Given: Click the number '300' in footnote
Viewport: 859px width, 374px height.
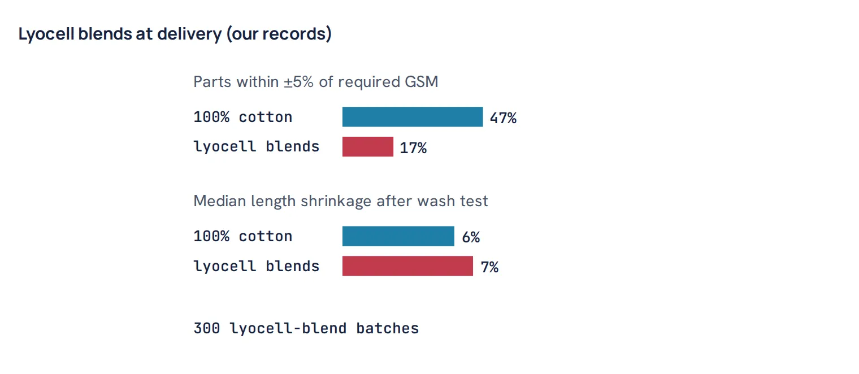Looking at the screenshot, I should tap(207, 328).
